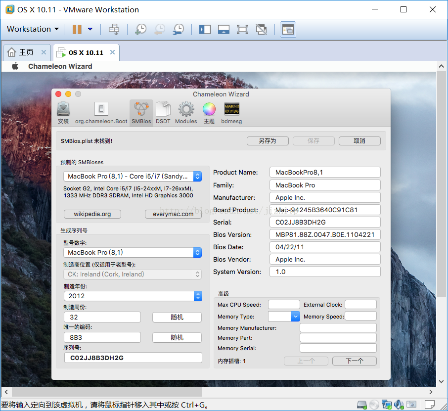Image resolution: width=448 pixels, height=411 pixels.
Task: Open the power options arrow beside pause
Action: coord(90,29)
